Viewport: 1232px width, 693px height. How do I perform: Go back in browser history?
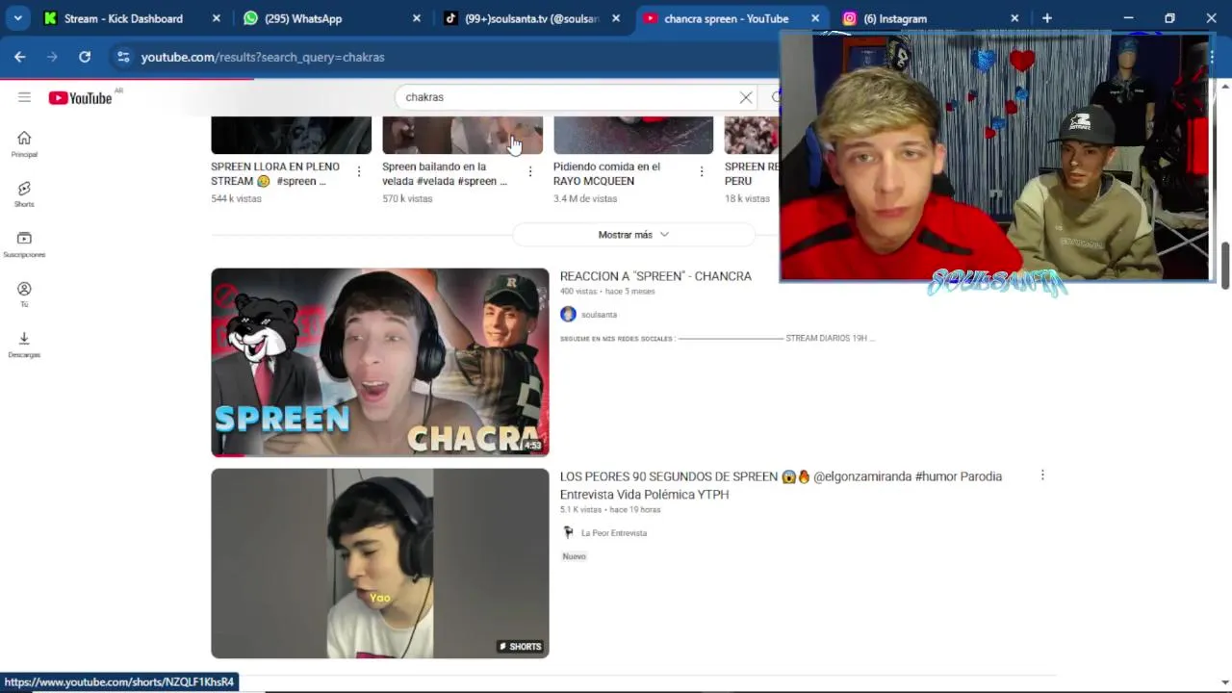coord(20,57)
